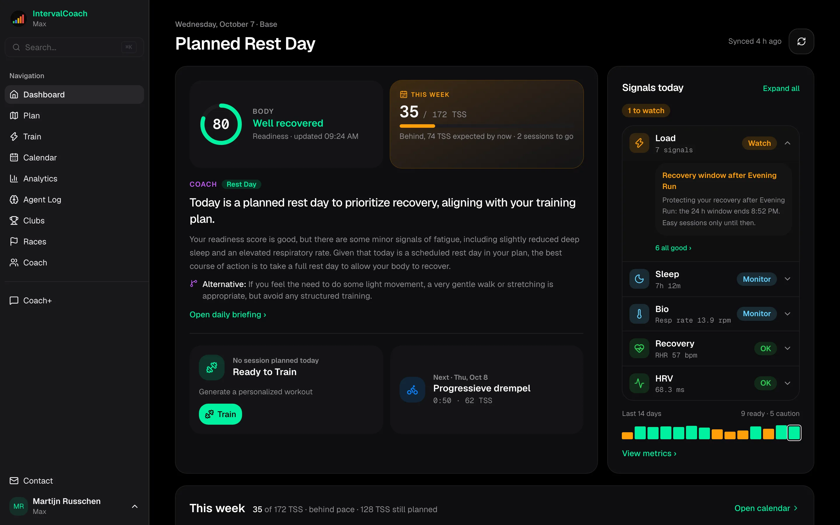Open daily briefing link
Screen dimensions: 840x525
228,315
